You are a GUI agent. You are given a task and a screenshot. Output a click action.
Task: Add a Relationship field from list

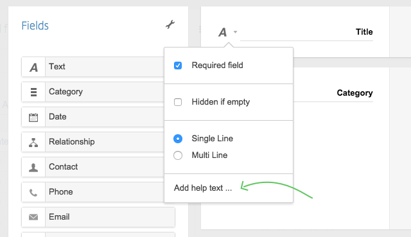(92, 142)
